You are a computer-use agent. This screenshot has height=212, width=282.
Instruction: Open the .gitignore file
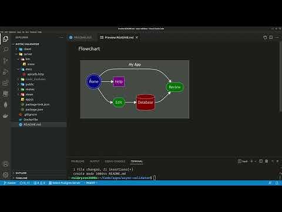click(x=31, y=114)
